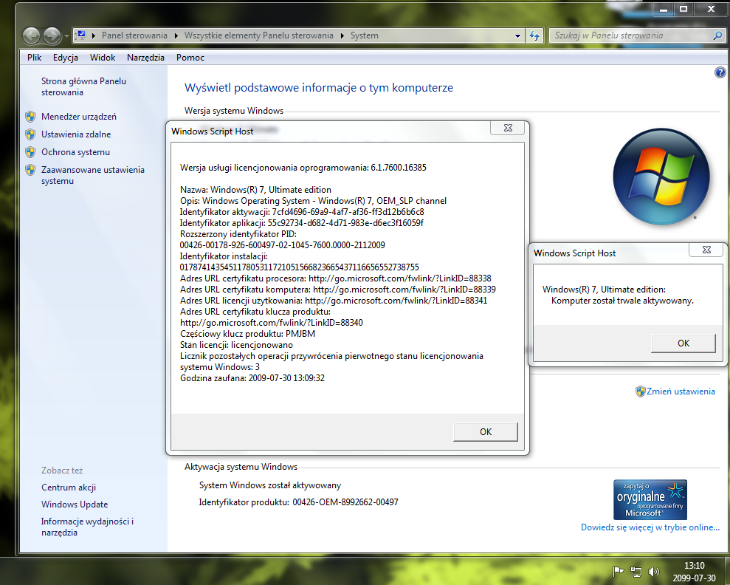Select the System breadcrumb
This screenshot has height=585, width=730.
point(364,35)
